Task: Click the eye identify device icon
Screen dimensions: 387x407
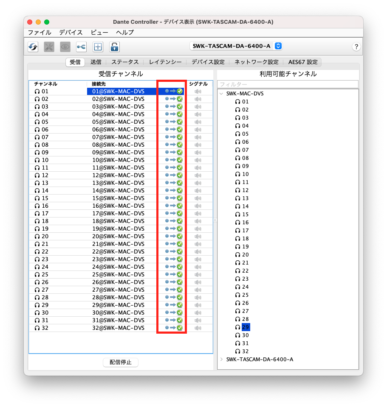Action: point(65,47)
